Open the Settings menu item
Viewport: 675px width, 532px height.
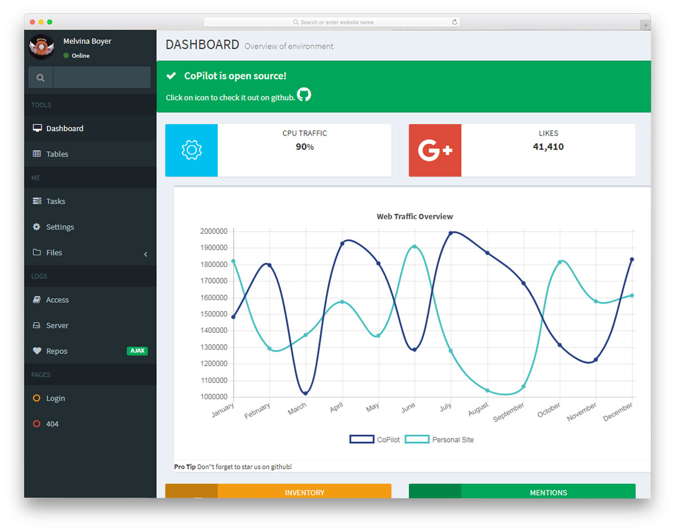(x=90, y=227)
